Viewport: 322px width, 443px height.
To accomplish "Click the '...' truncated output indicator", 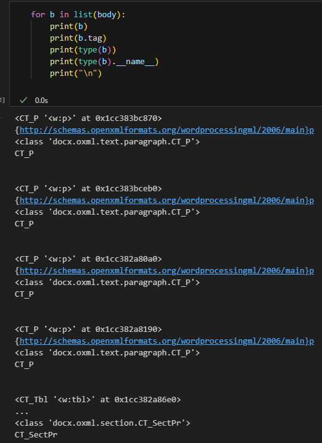I will (22, 413).
